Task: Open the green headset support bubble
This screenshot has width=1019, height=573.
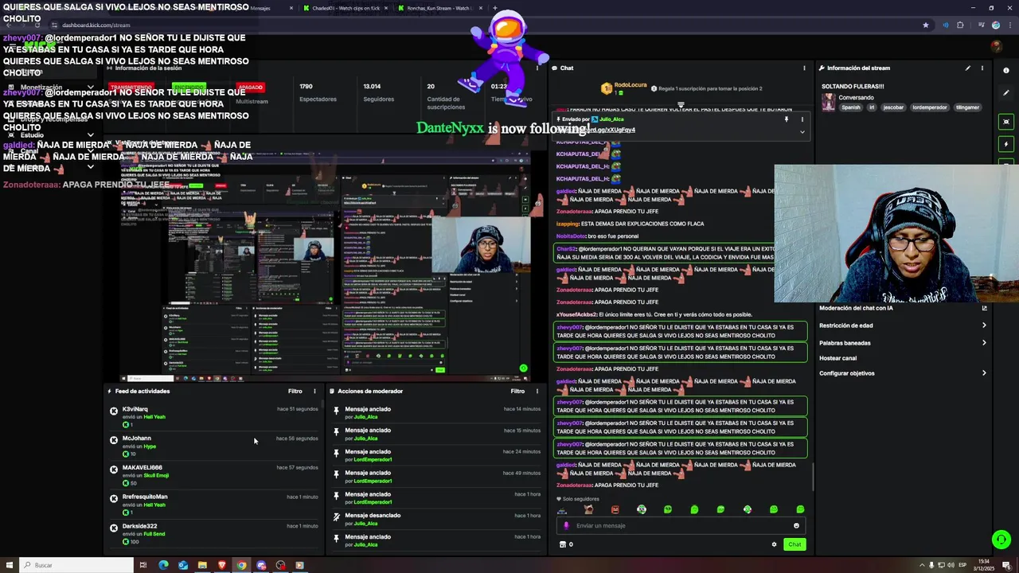Action: tap(1001, 539)
